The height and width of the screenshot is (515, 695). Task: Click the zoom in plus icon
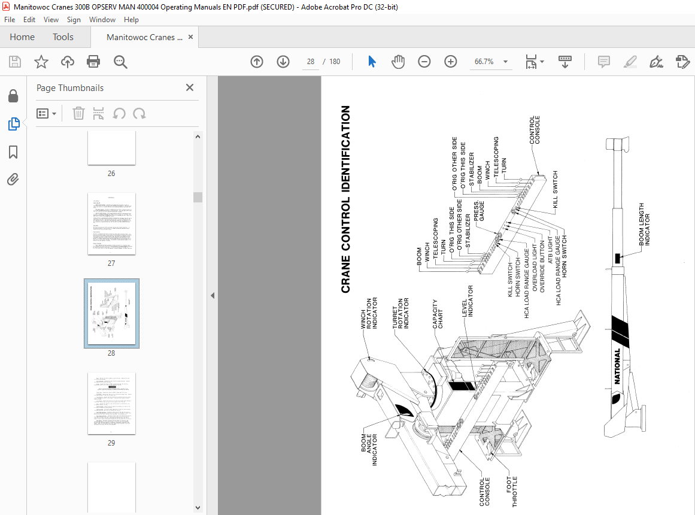tap(450, 62)
